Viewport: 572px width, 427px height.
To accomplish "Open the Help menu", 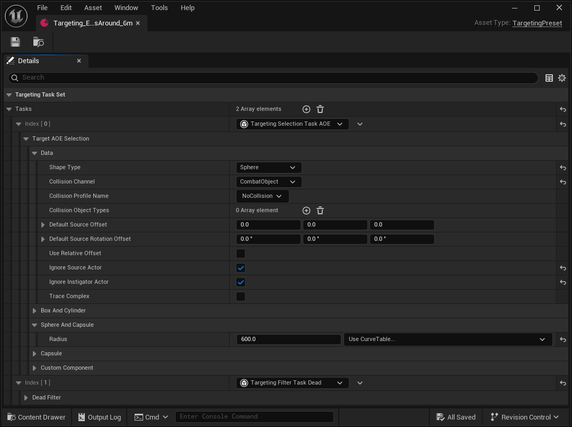I will tap(188, 7).
